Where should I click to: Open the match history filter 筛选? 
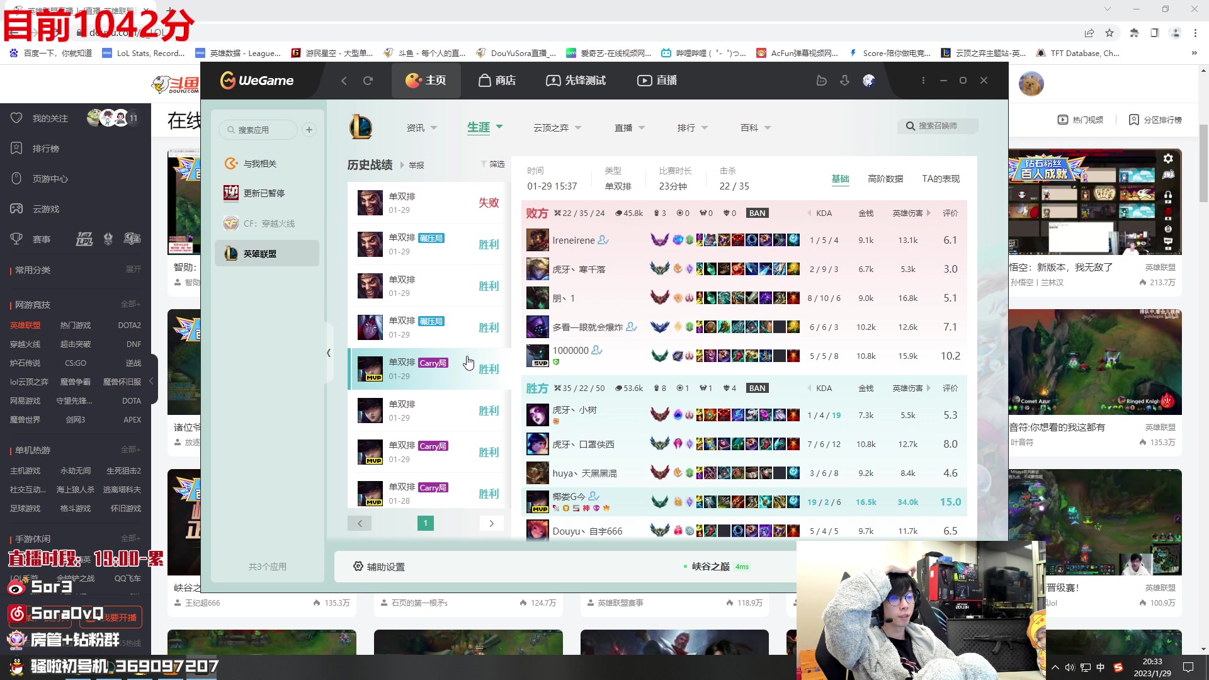pos(492,164)
